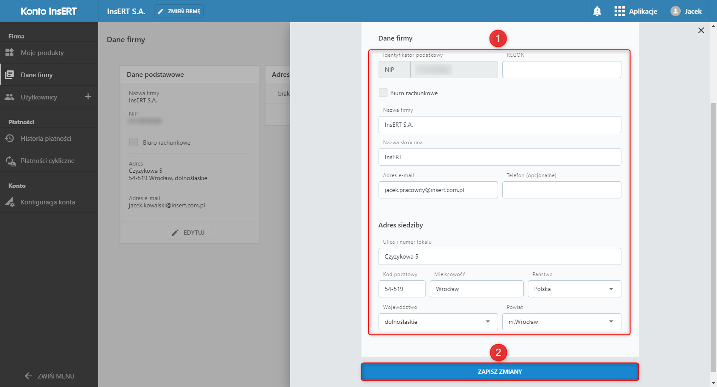
Task: Open the Państwo dropdown showing Polska
Action: pyautogui.click(x=574, y=289)
